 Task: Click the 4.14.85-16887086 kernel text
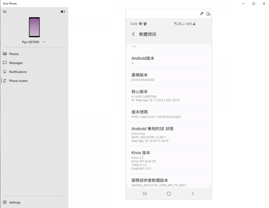144,97
